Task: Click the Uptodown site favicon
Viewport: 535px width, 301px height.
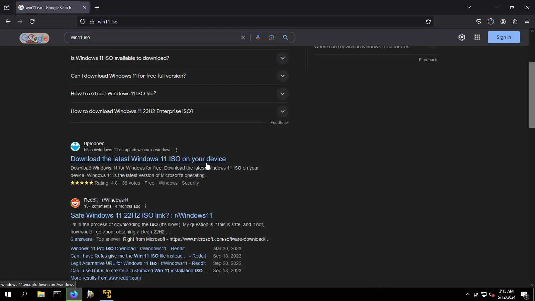Action: [75, 146]
